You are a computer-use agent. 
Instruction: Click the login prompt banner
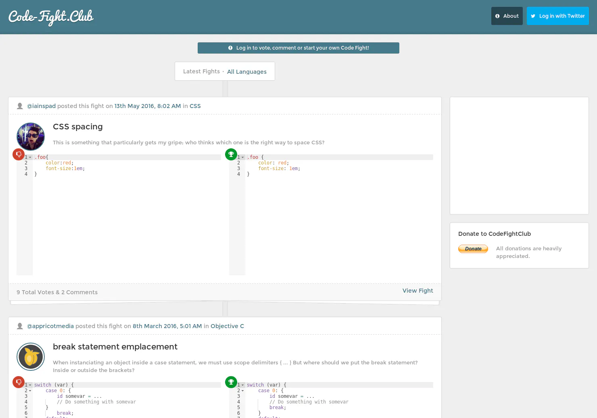coord(298,48)
